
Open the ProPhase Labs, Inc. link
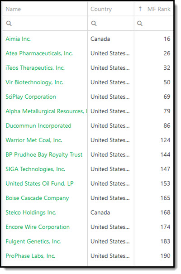click(30, 256)
